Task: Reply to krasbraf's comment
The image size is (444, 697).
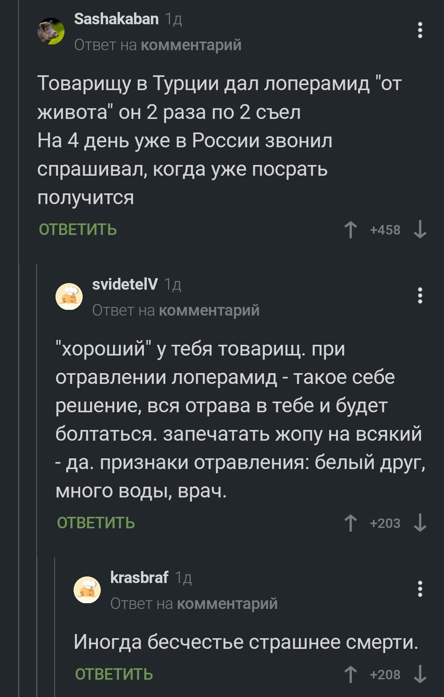Action: coord(114,674)
